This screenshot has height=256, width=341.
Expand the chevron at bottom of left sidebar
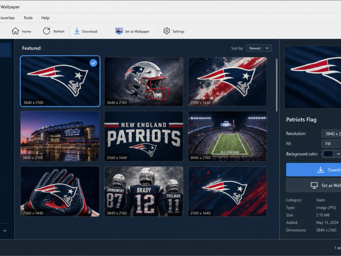point(5,230)
